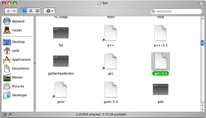Open the ftp executable icon
The width and height of the screenshot is (206, 118).
click(x=61, y=33)
